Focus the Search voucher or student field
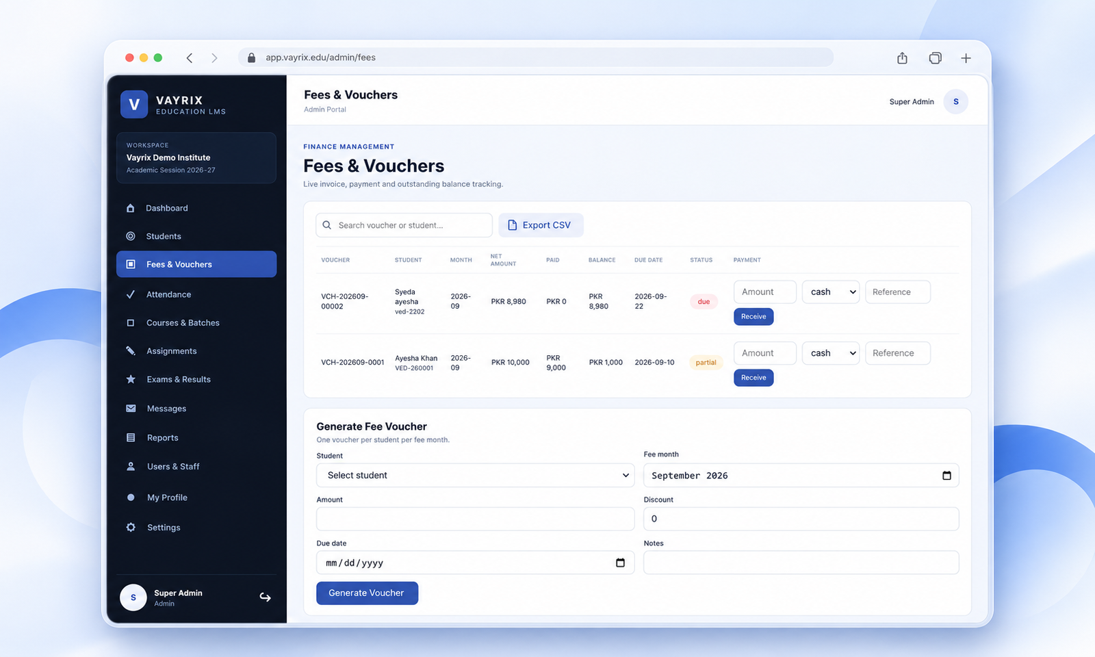Image resolution: width=1095 pixels, height=657 pixels. click(x=404, y=225)
